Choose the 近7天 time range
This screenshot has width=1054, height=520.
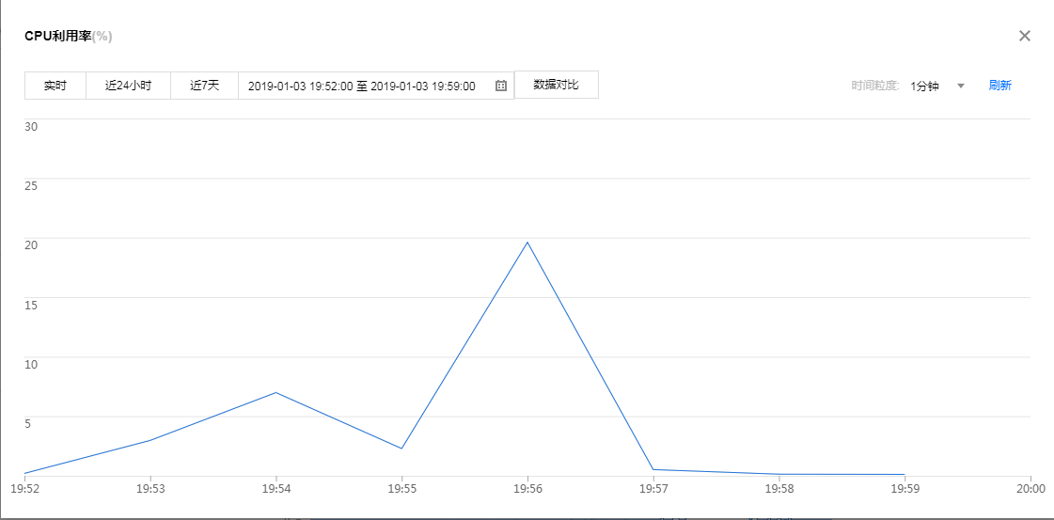click(204, 86)
